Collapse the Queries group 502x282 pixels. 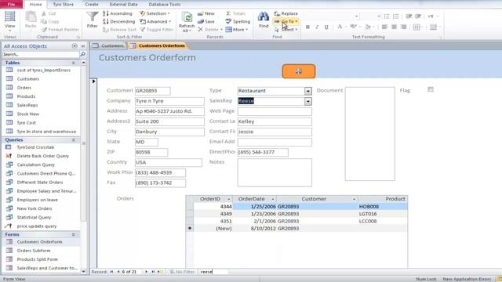click(73, 139)
